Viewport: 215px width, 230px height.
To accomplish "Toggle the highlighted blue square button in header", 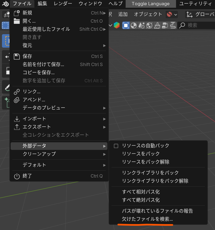I will click(126, 25).
